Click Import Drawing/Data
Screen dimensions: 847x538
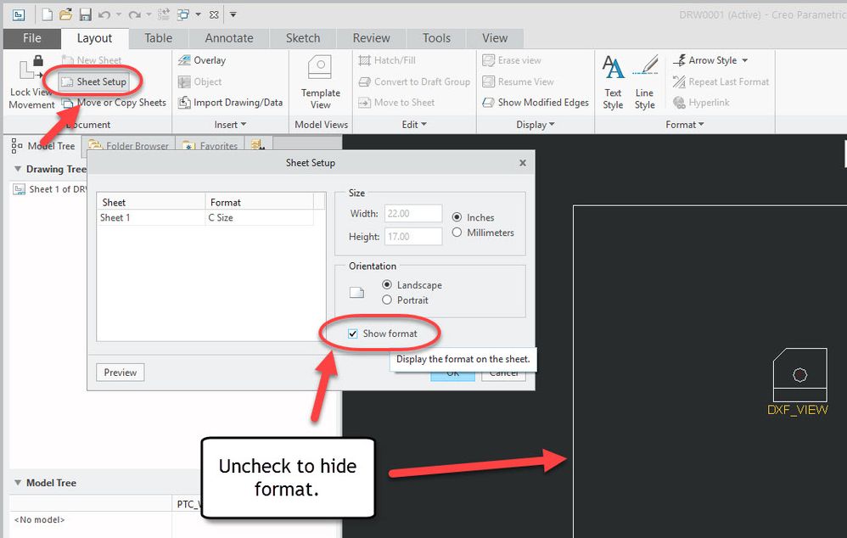231,103
